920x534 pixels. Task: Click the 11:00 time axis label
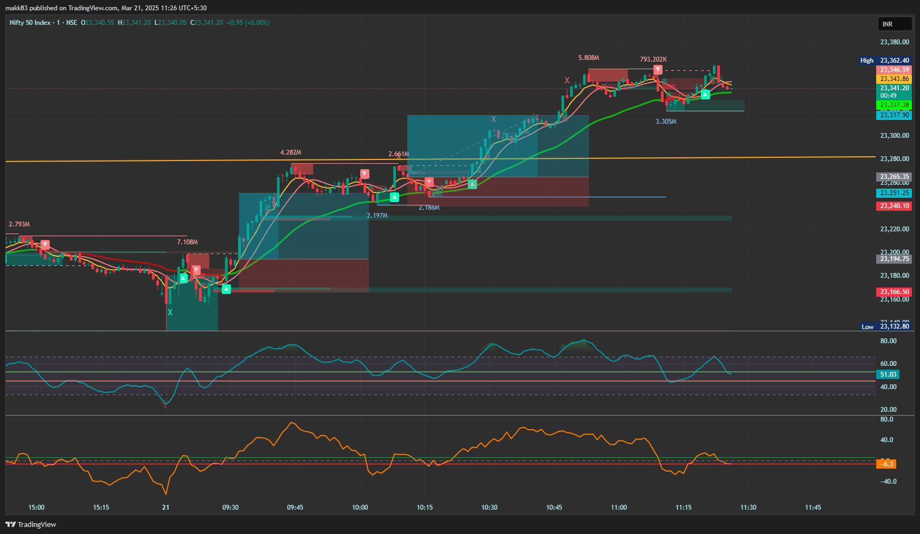coord(619,508)
